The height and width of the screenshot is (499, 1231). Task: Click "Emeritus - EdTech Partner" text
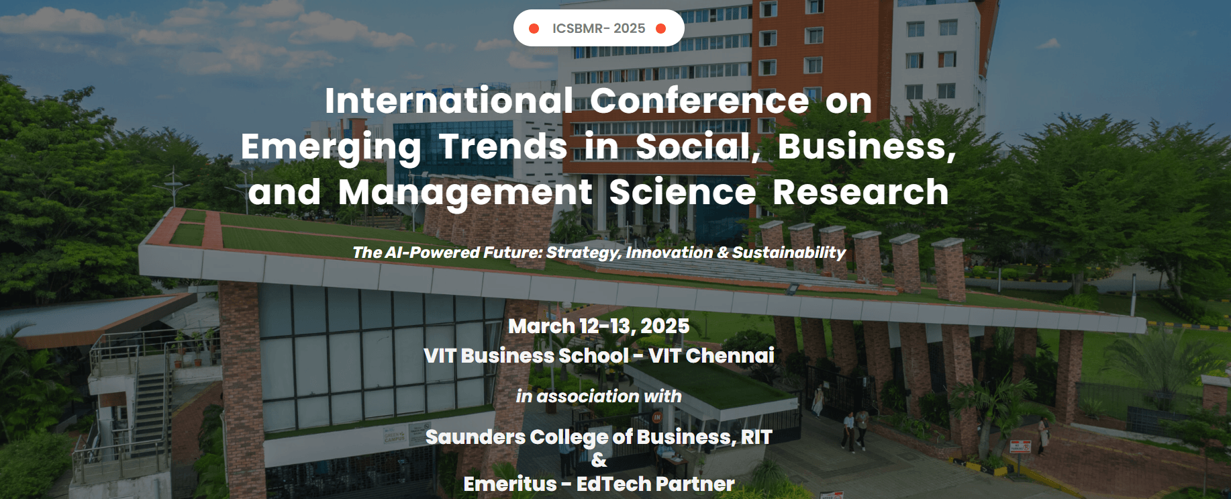point(599,484)
